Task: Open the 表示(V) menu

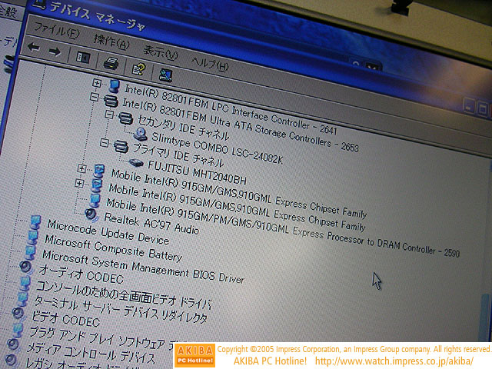Action: [x=160, y=54]
